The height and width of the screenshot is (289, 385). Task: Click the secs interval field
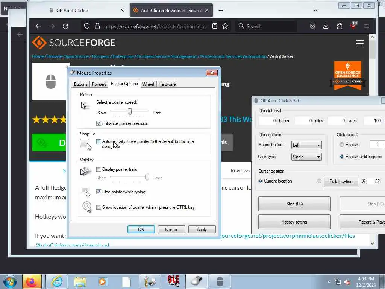(337, 121)
